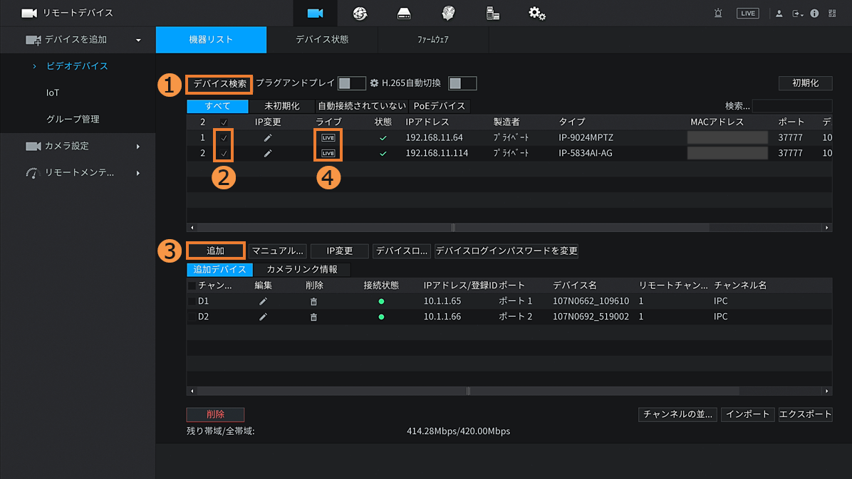
Task: Toggle the H.265自動切換 switch
Action: [x=462, y=83]
